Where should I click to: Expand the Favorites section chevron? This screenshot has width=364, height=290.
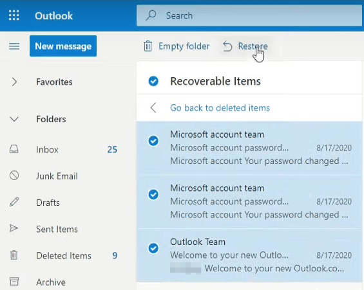click(14, 82)
